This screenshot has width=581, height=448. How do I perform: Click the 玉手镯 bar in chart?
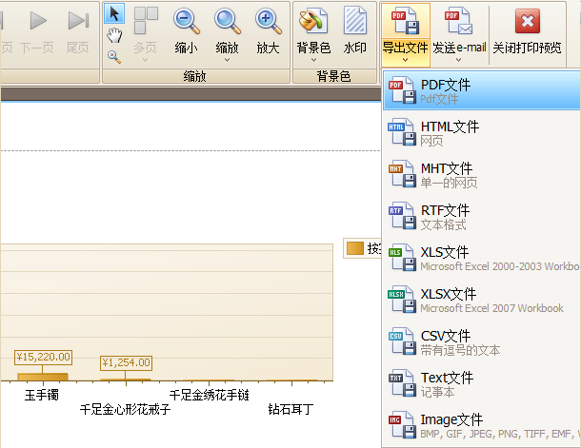(x=43, y=377)
